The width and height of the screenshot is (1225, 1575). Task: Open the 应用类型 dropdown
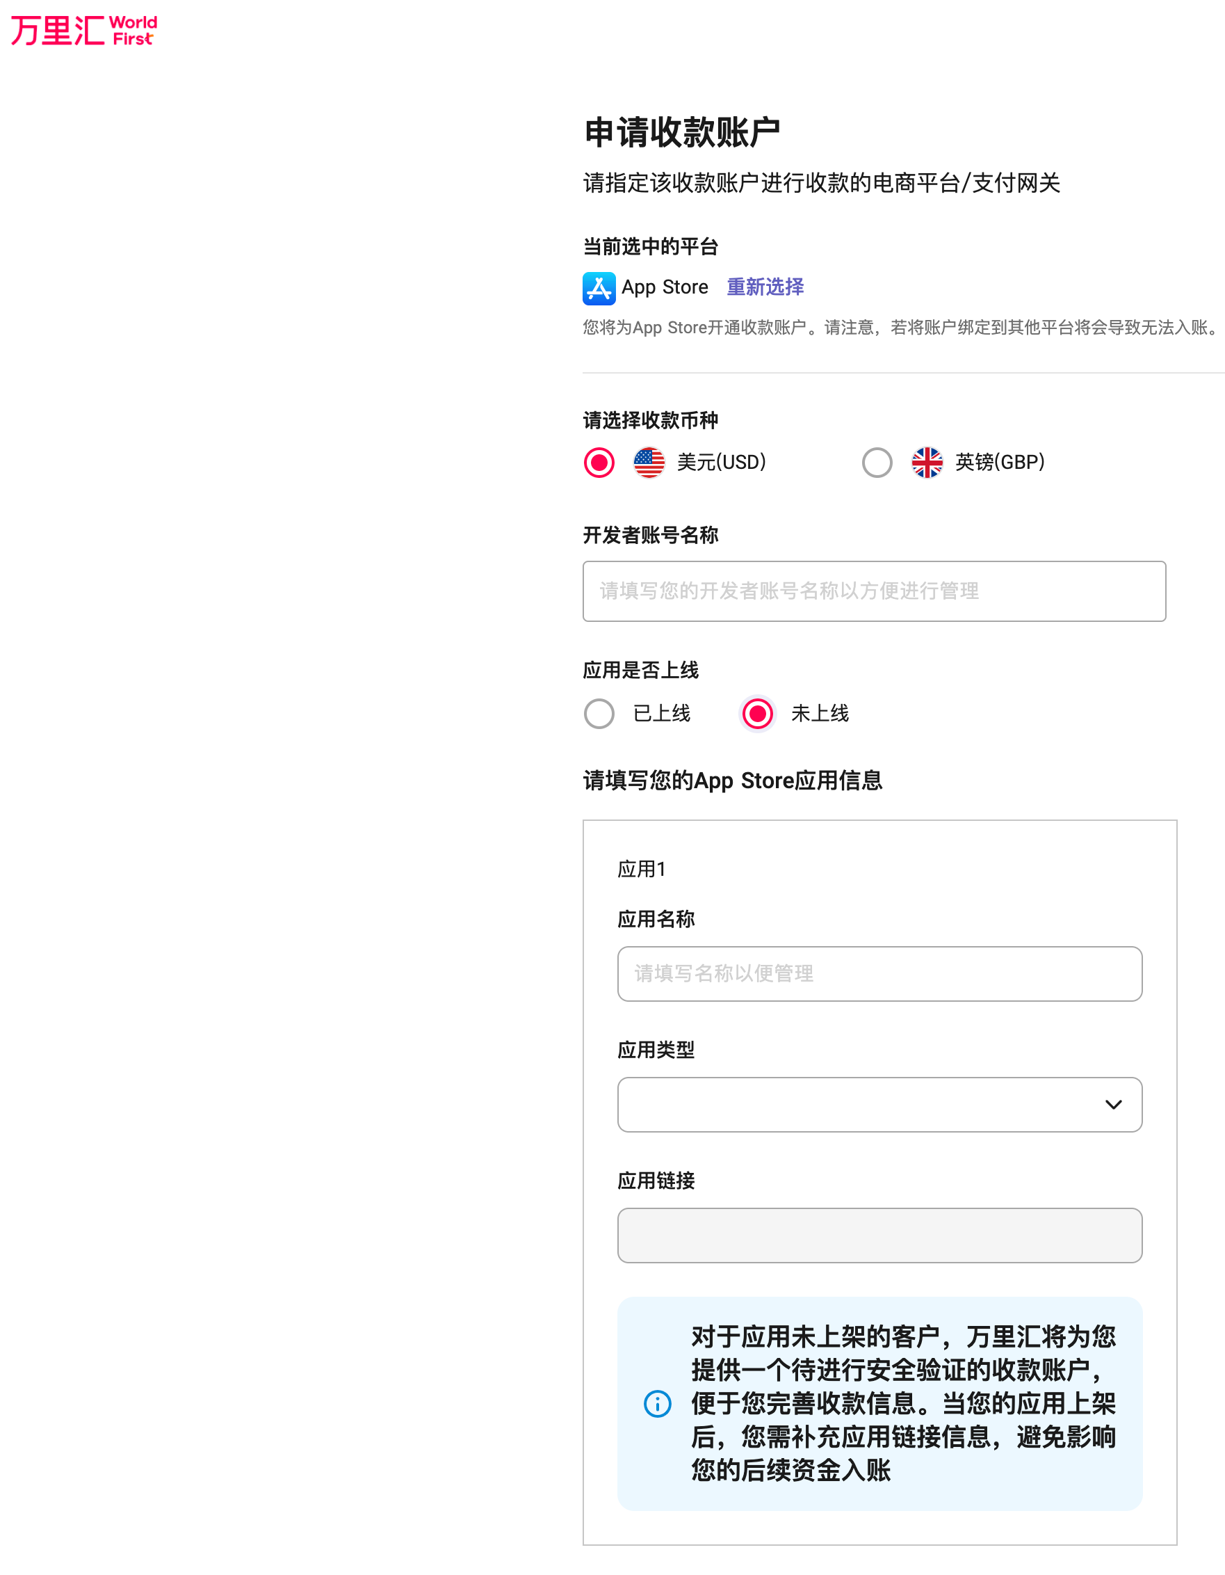pos(879,1104)
